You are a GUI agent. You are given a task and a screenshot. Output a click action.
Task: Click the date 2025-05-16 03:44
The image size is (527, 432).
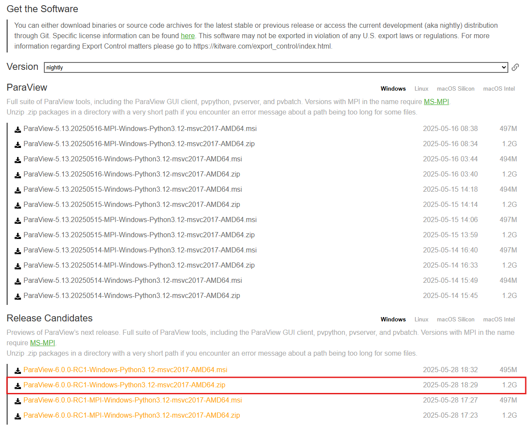coord(450,159)
